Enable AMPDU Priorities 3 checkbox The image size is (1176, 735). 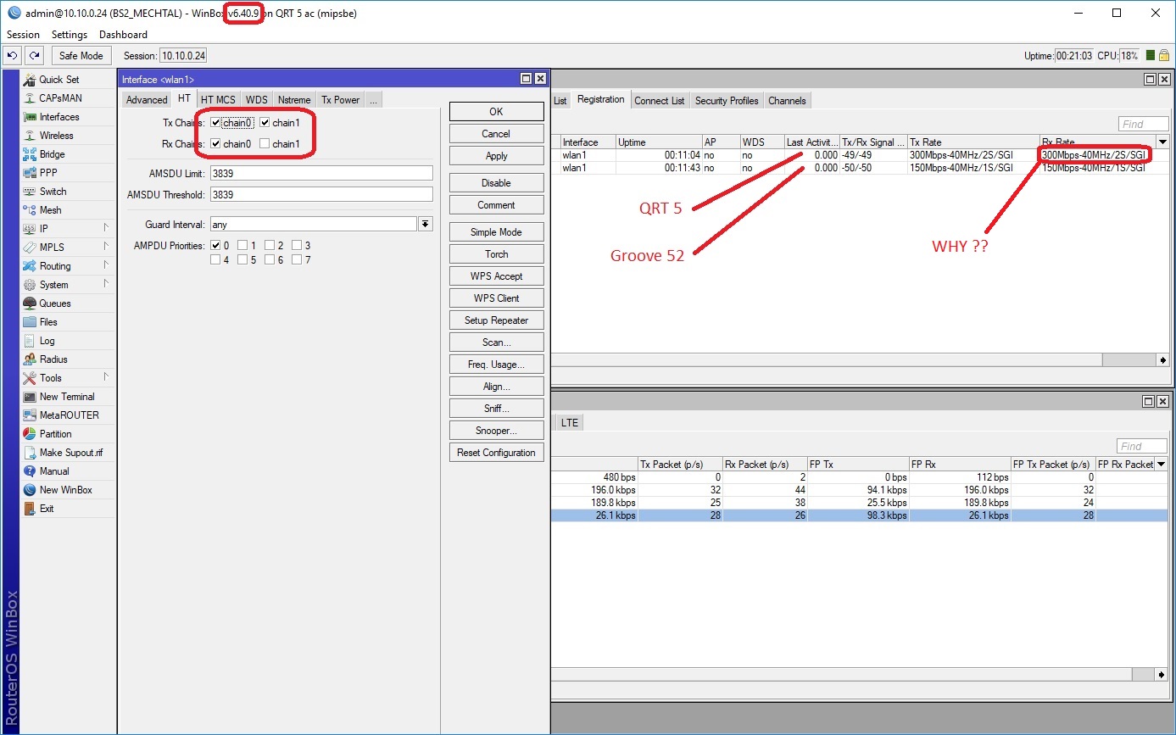(297, 246)
